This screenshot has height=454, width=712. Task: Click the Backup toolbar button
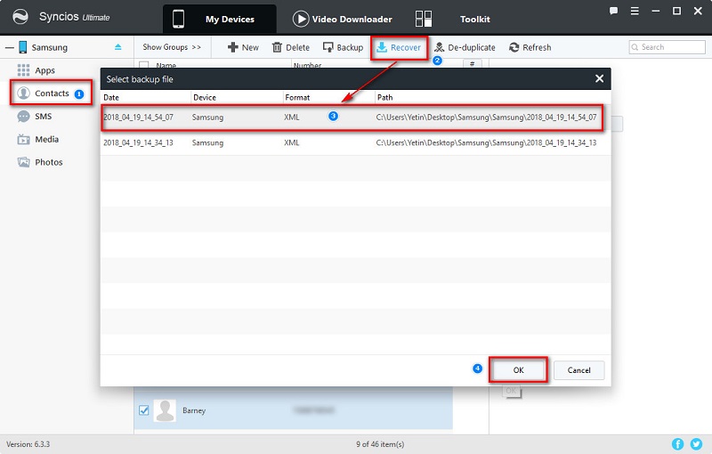click(x=343, y=47)
